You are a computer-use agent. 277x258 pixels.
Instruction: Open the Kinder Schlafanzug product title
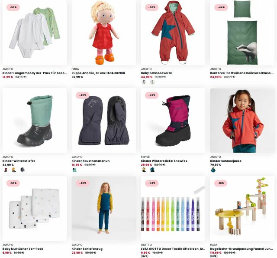tap(87, 249)
